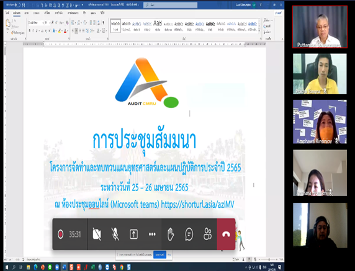Image resolution: width=355 pixels, height=271 pixels.
Task: Open the References ribbon tab
Action: click(x=58, y=13)
